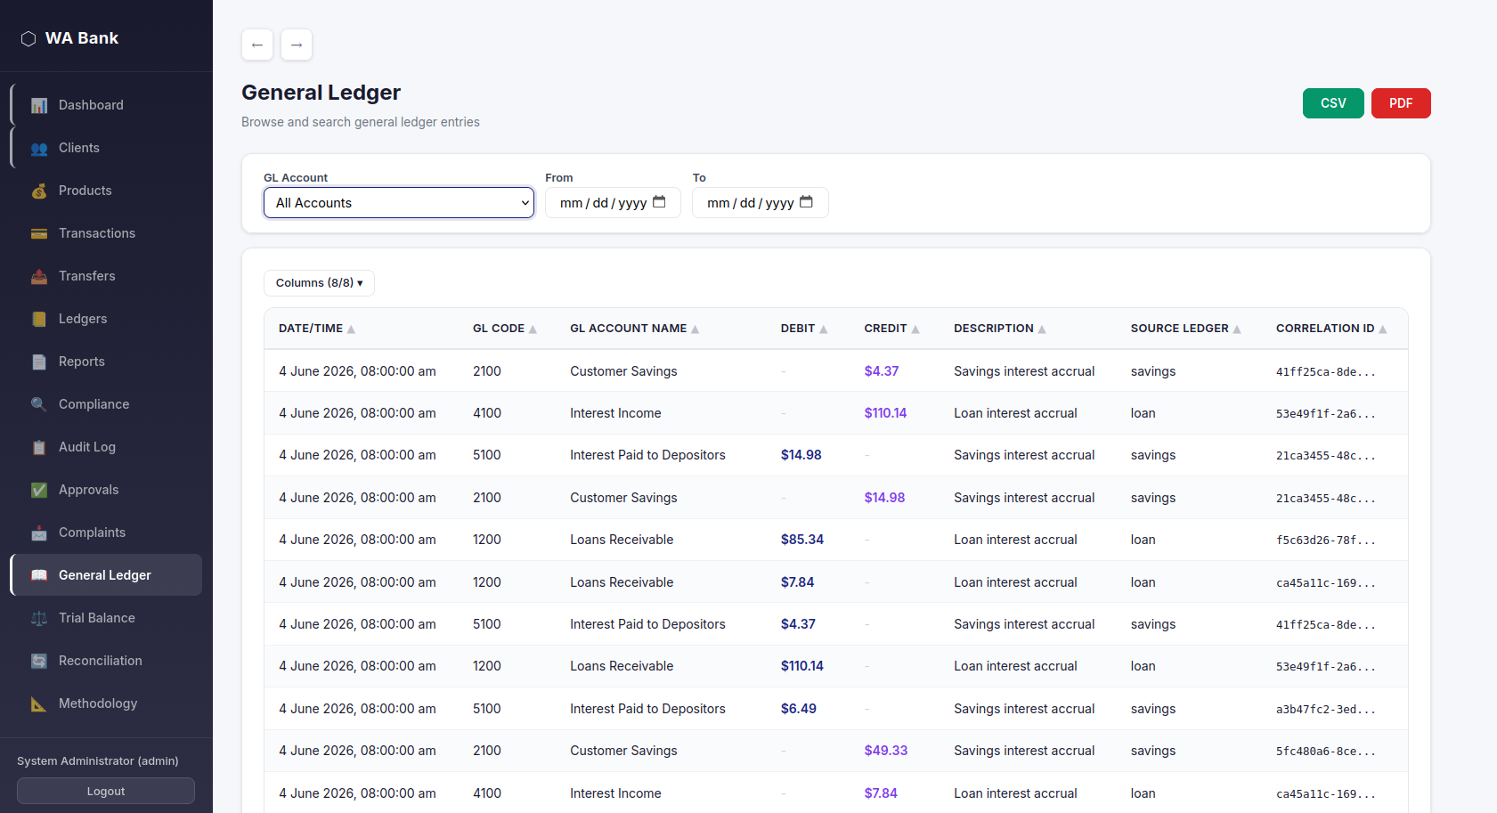Image resolution: width=1497 pixels, height=813 pixels.
Task: Sort by the Debit column
Action: [804, 329]
